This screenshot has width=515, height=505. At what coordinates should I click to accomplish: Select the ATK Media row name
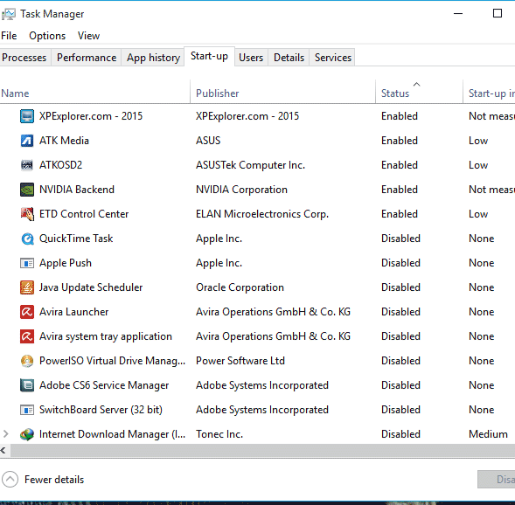(64, 141)
